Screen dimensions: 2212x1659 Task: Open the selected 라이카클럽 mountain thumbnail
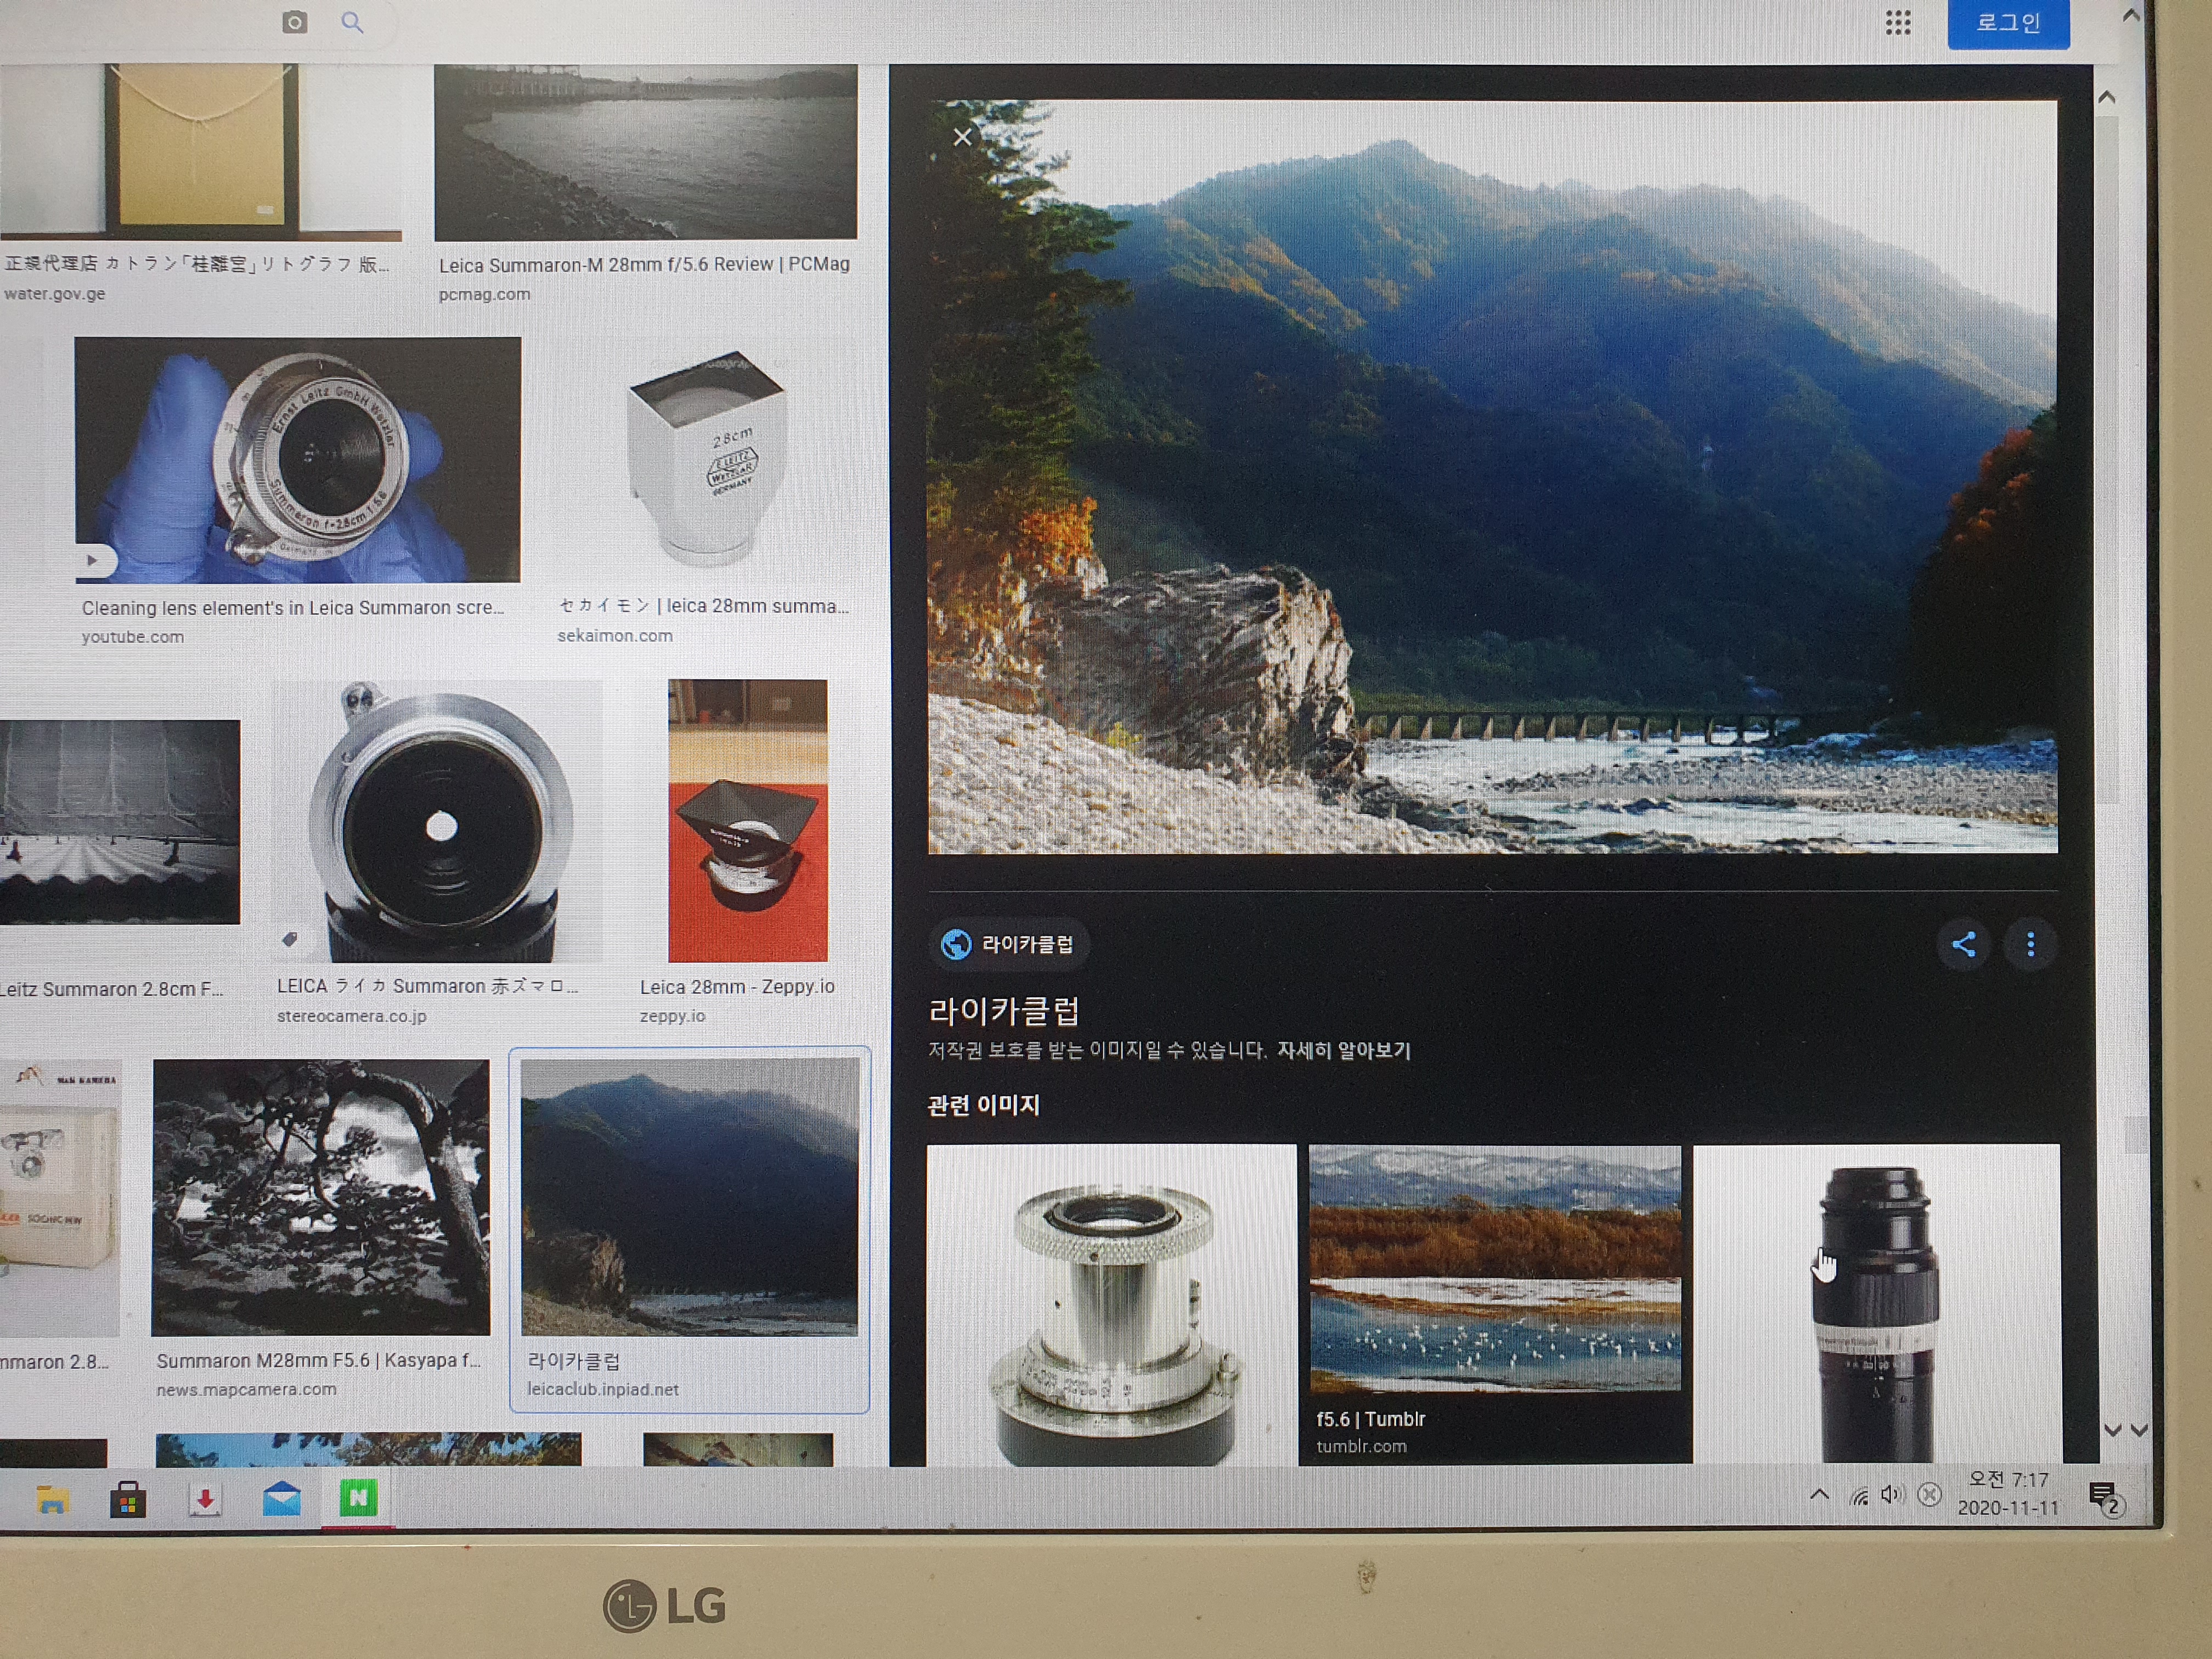[690, 1197]
